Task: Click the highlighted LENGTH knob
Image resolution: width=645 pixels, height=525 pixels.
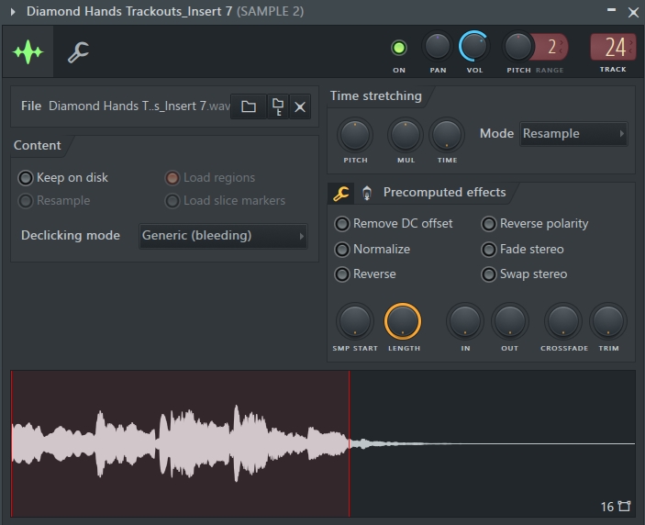Action: (x=403, y=321)
